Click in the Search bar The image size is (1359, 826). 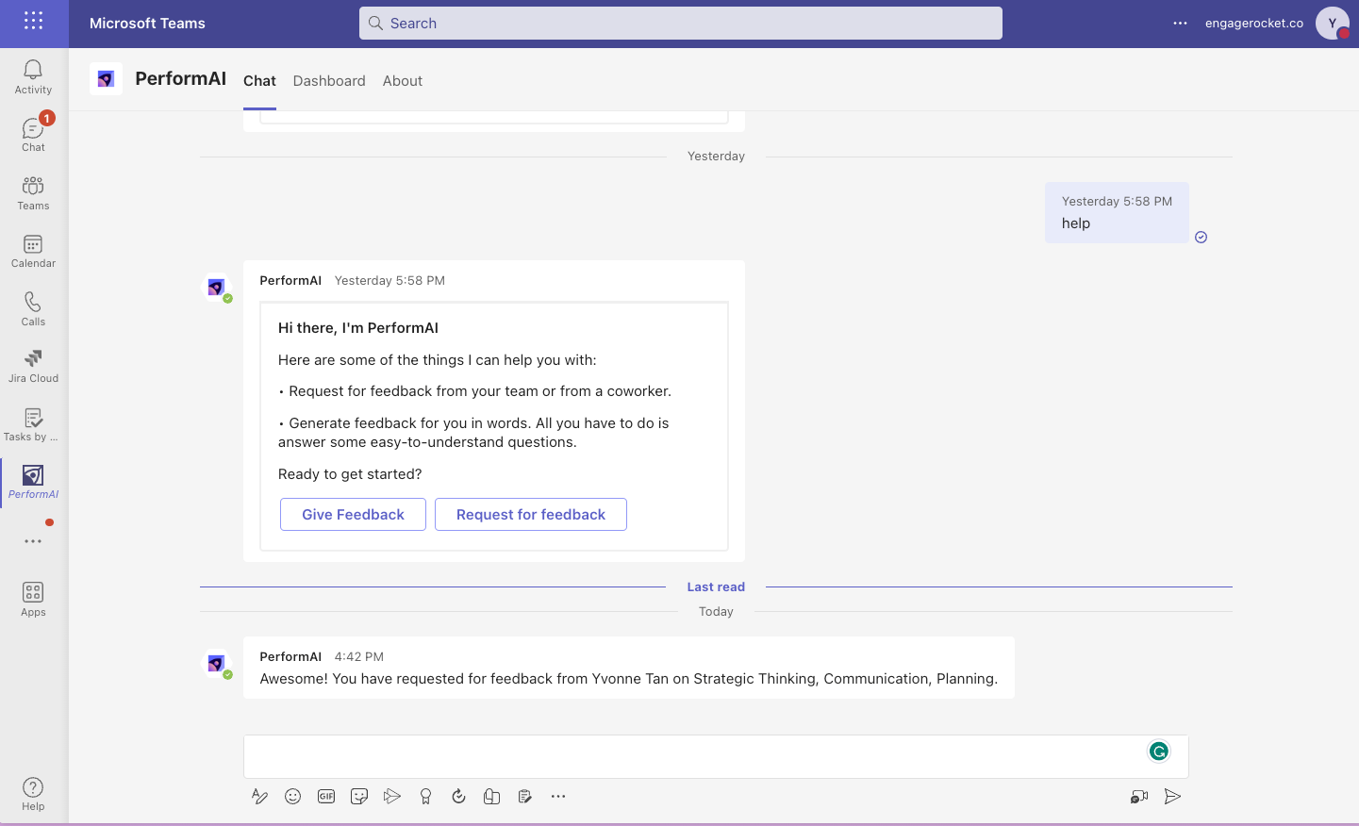[681, 24]
